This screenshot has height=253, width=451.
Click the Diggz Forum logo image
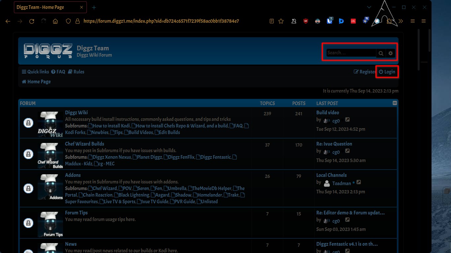(48, 51)
